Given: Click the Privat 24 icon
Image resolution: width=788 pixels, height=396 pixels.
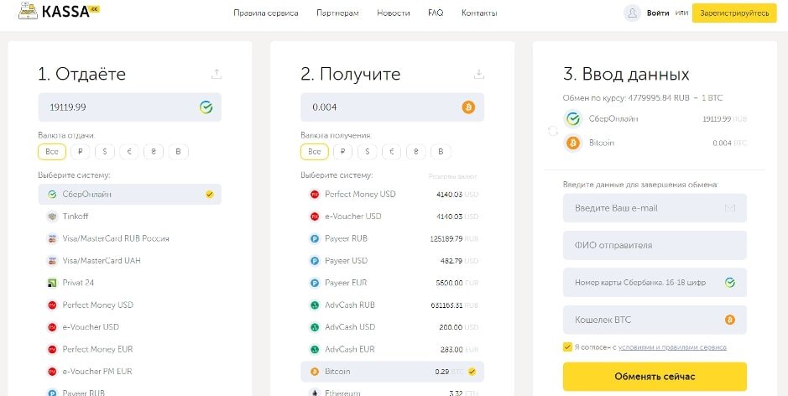Looking at the screenshot, I should pyautogui.click(x=52, y=283).
